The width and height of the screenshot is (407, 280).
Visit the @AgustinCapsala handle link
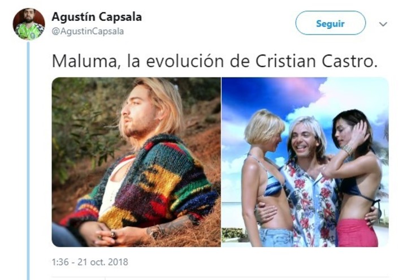(x=88, y=31)
